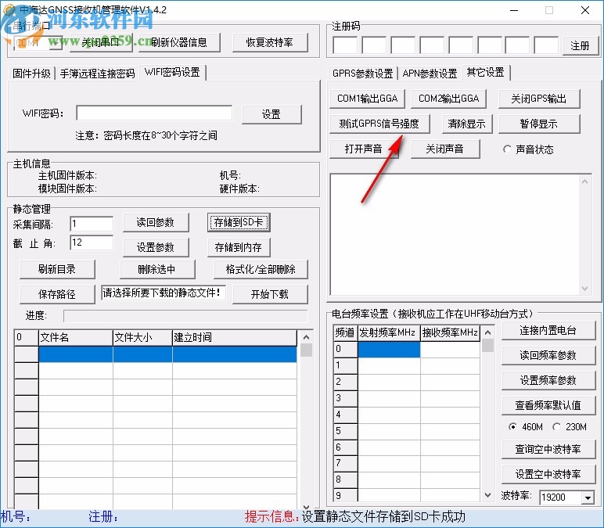The width and height of the screenshot is (604, 528).
Task: Open the COM1 serial port dropdown
Action: [x=56, y=43]
